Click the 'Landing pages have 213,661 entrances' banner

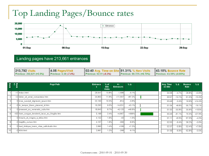pos(52,59)
